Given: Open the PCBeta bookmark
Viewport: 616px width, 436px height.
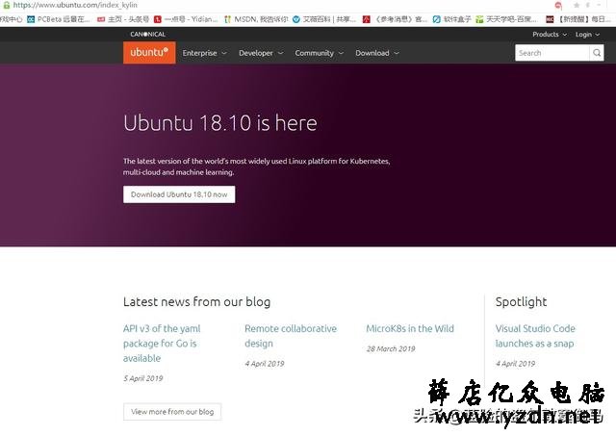Looking at the screenshot, I should click(59, 19).
